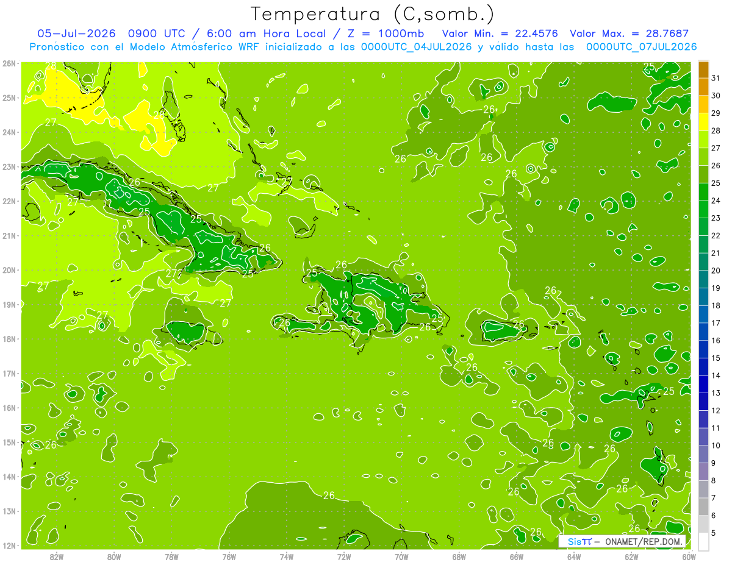Click longitude axis label "82W"
The height and width of the screenshot is (565, 732).
pos(57,556)
